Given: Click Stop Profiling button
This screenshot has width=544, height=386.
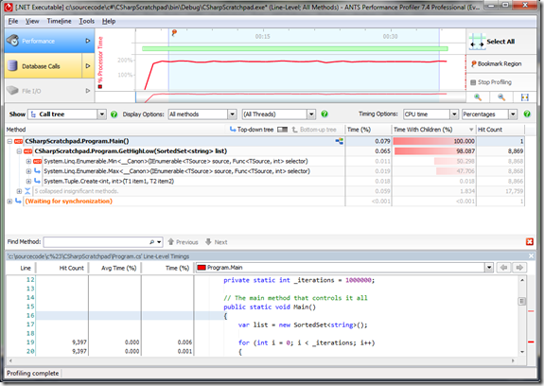Looking at the screenshot, I should coord(501,82).
